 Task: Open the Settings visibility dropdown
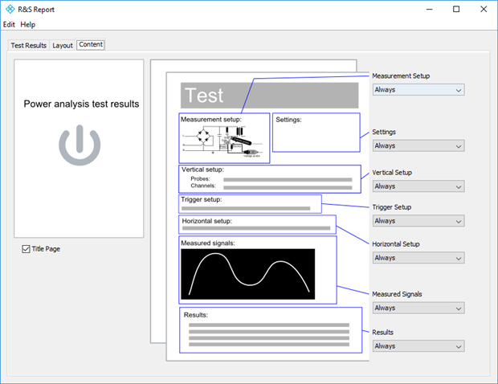418,145
